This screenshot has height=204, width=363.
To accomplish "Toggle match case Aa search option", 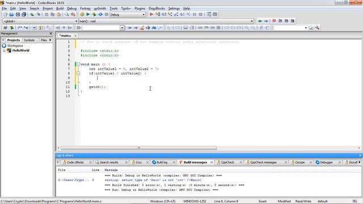I will tap(154, 28).
